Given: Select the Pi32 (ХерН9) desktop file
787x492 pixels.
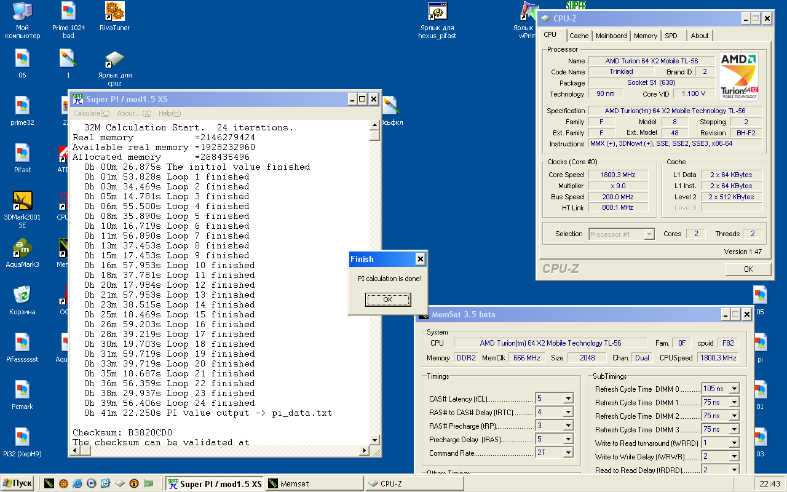Looking at the screenshot, I should 23,443.
